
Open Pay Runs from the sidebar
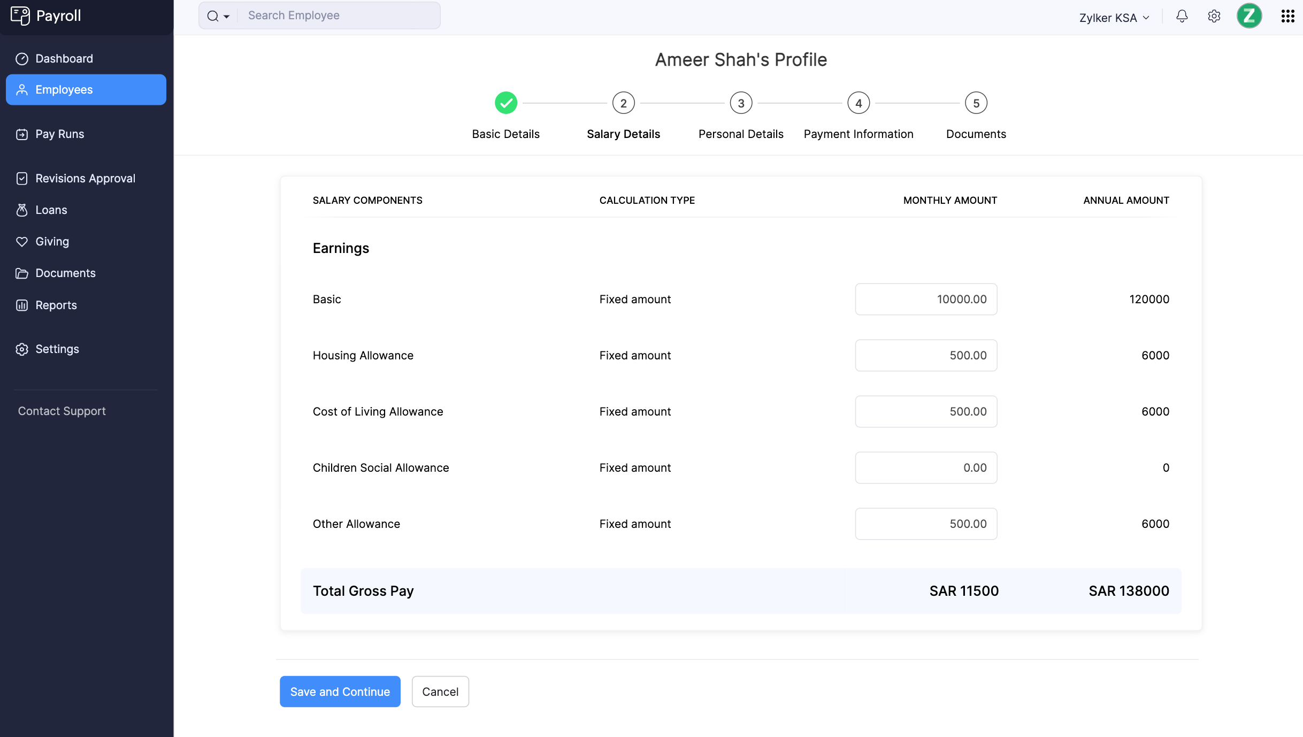pyautogui.click(x=59, y=134)
